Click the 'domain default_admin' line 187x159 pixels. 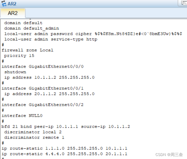point(31,28)
